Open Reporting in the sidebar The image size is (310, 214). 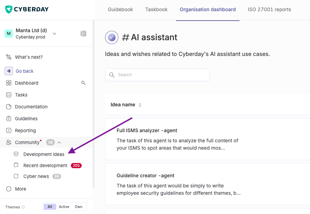pyautogui.click(x=25, y=130)
